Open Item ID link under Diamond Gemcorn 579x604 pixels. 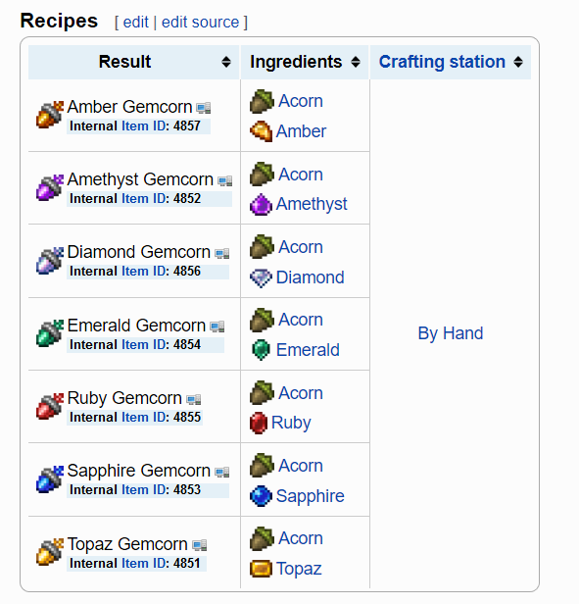pyautogui.click(x=145, y=272)
